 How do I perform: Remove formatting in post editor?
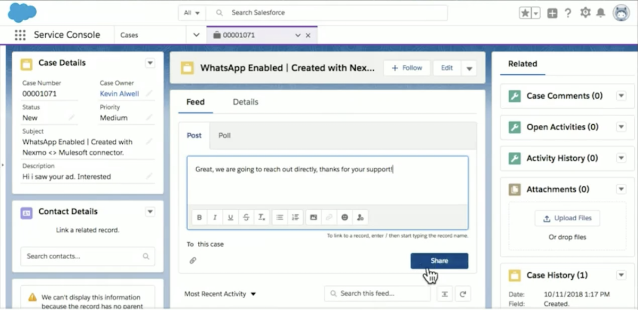coord(261,217)
